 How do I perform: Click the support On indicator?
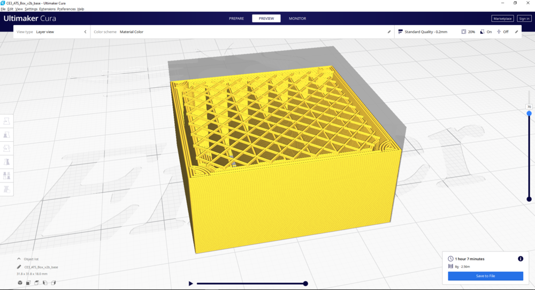482,32
